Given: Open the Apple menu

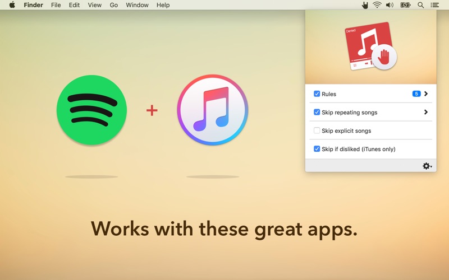Looking at the screenshot, I should click(x=12, y=5).
